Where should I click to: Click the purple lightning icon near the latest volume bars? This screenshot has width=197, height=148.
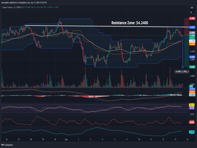click(182, 85)
